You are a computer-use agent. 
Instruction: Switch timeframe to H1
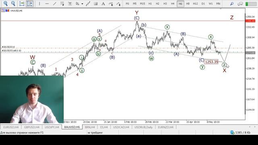(150, 4)
